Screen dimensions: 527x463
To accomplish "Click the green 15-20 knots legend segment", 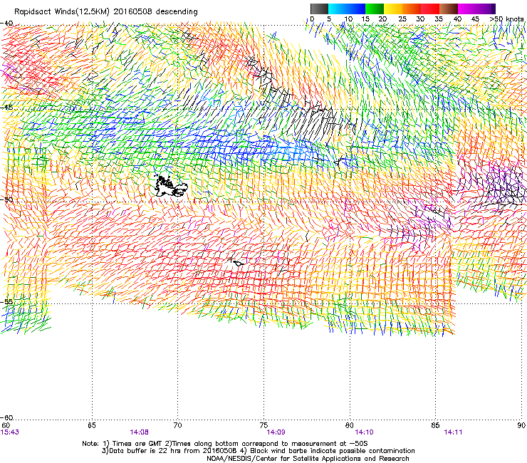I will [x=375, y=9].
